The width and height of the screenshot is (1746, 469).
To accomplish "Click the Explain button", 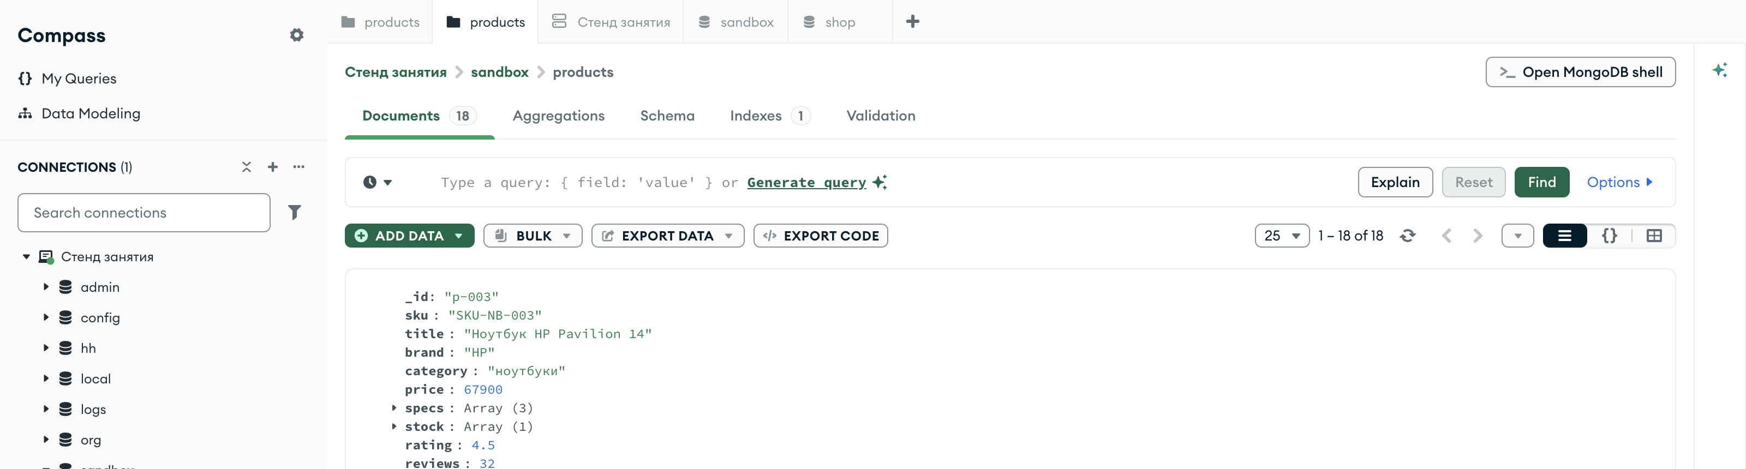I will 1395,182.
